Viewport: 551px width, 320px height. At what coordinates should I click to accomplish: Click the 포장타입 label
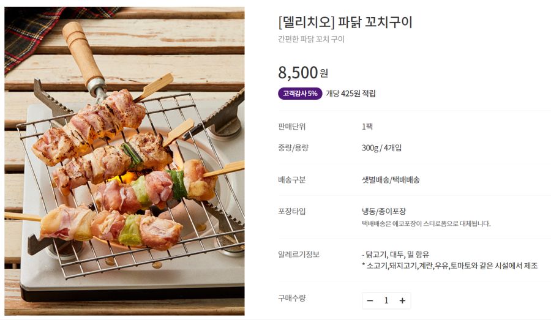(x=291, y=212)
